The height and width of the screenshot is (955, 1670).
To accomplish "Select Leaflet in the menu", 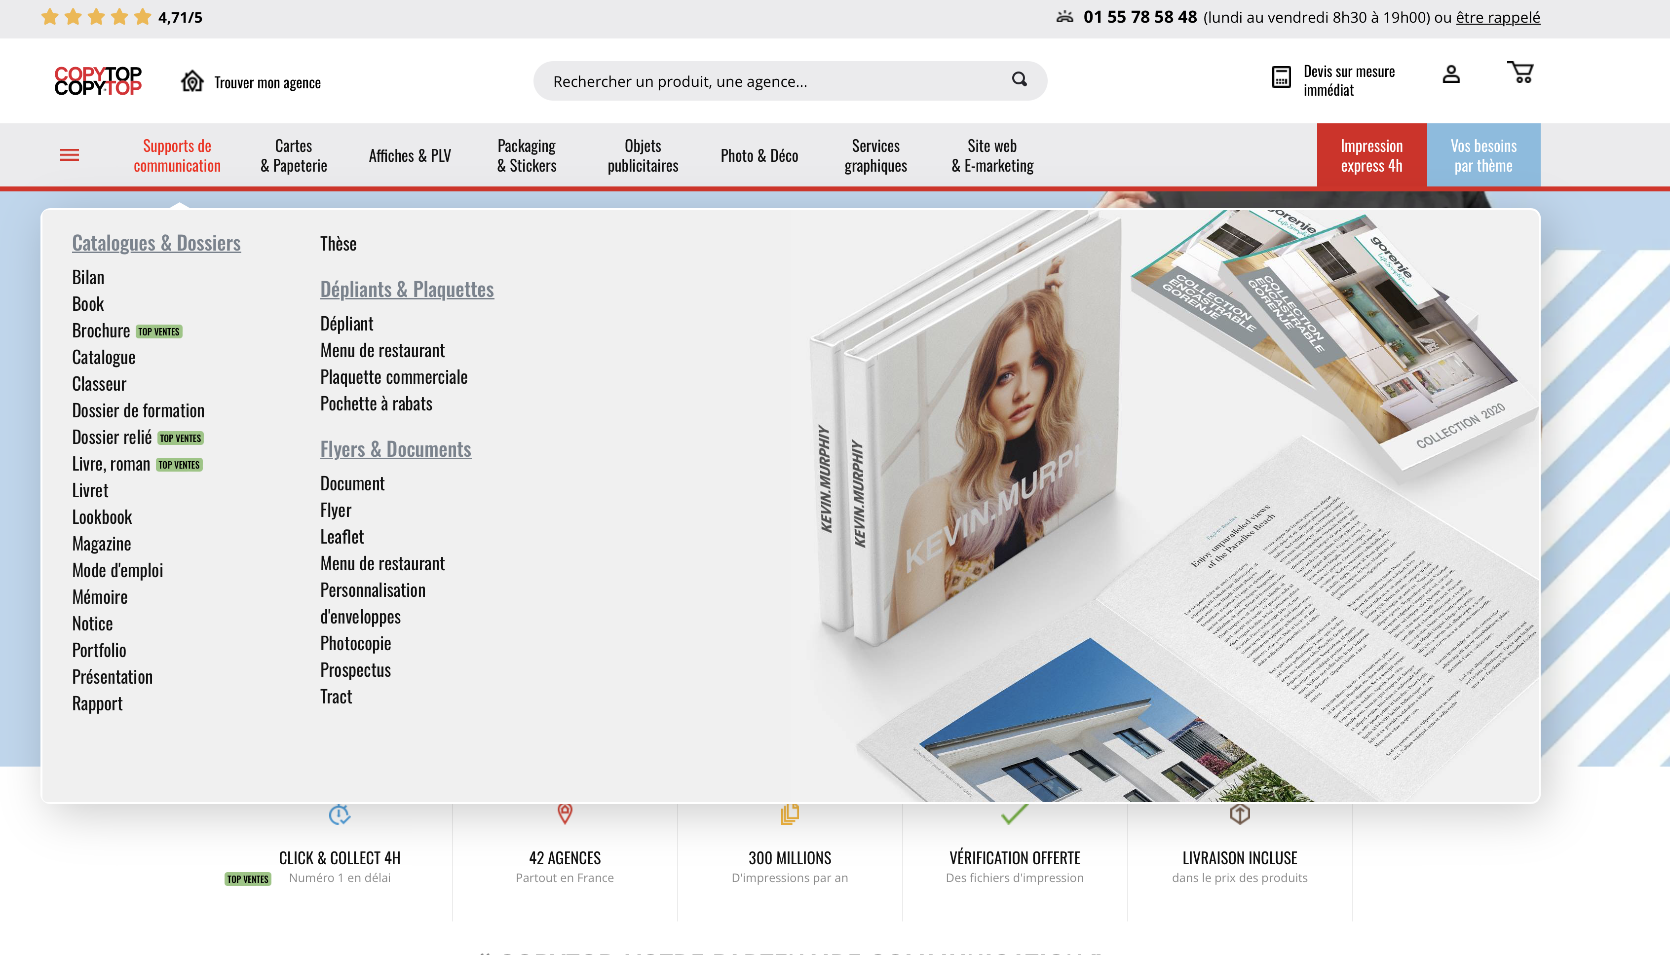I will tap(342, 537).
